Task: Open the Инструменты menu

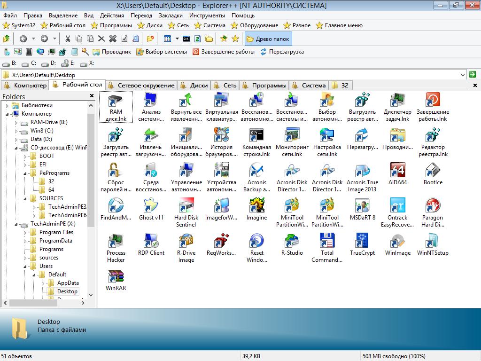Action: [207, 16]
